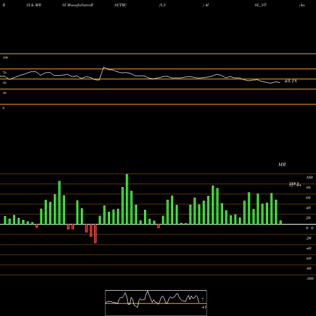Viewport: 316px width, 316px height.
Task: Click the '-41' value in mini chart
Action: point(204,307)
